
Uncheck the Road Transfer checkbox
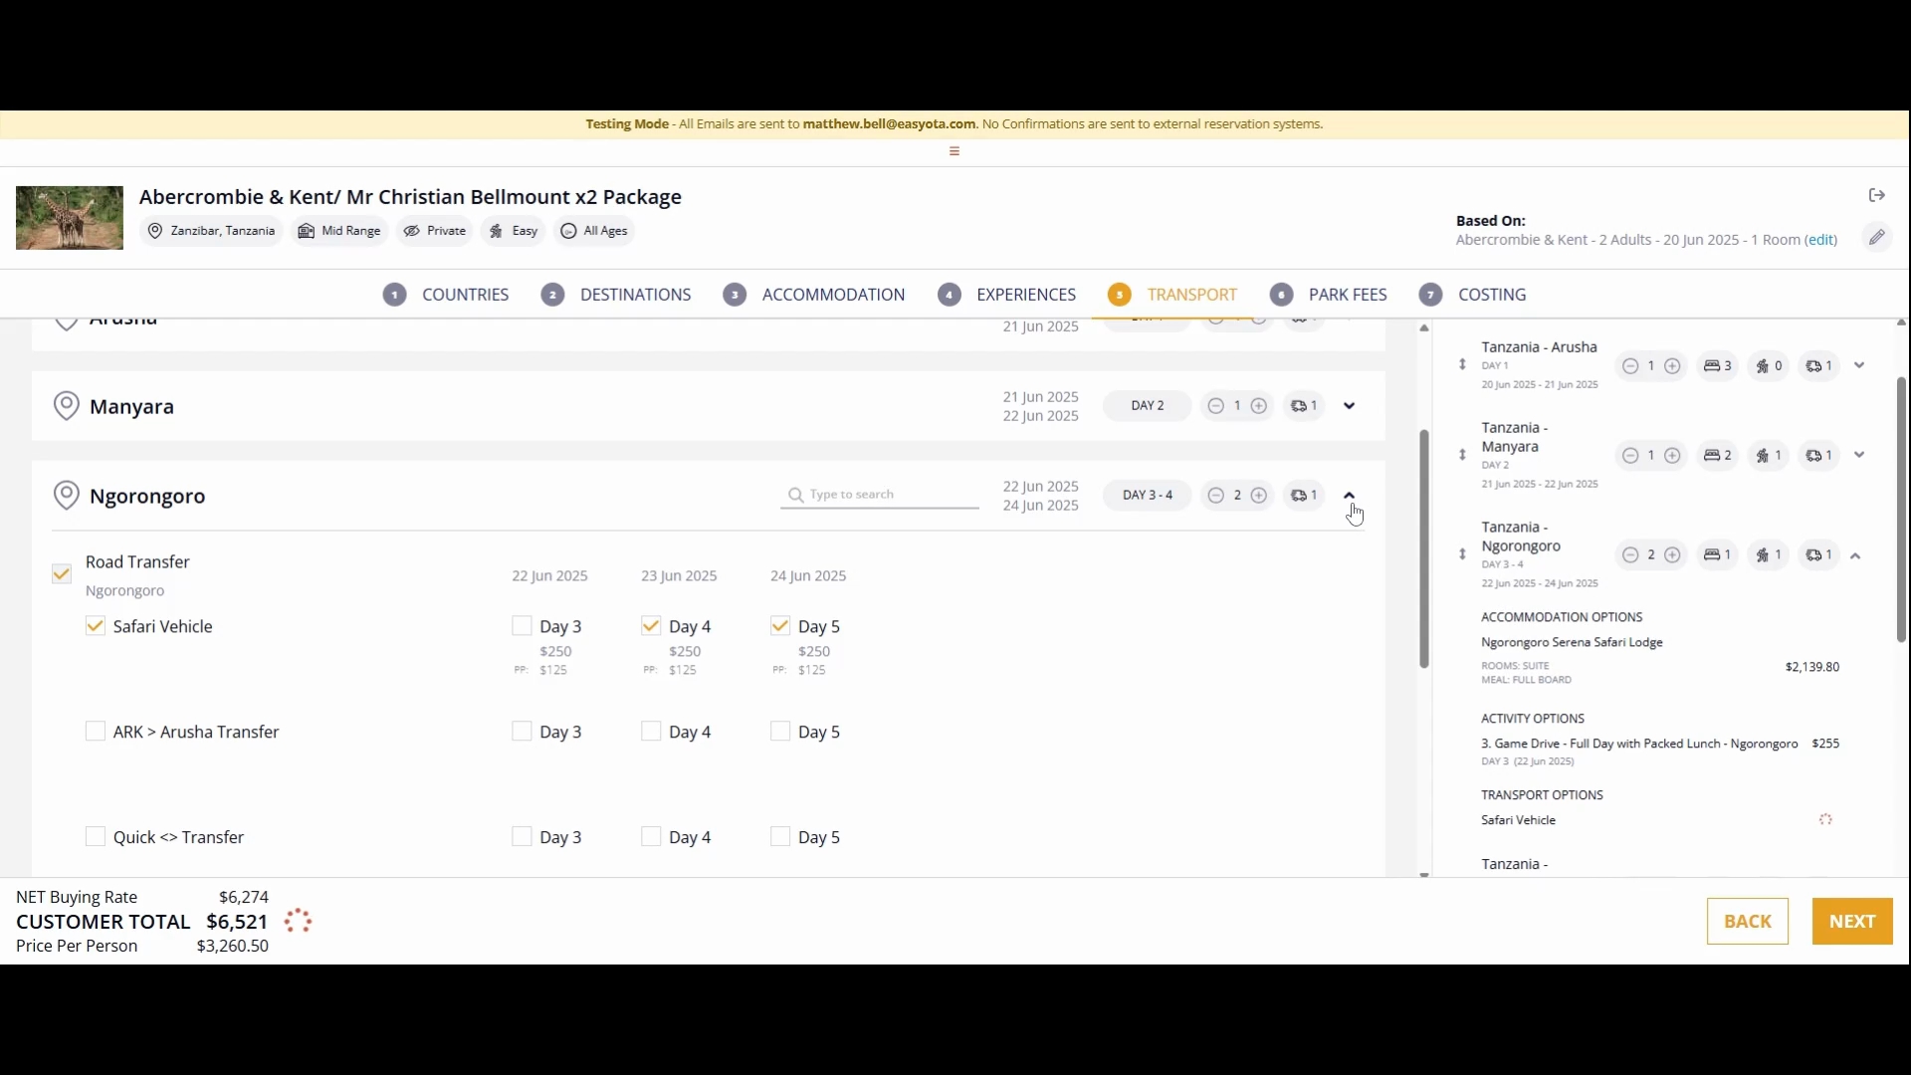(x=62, y=574)
